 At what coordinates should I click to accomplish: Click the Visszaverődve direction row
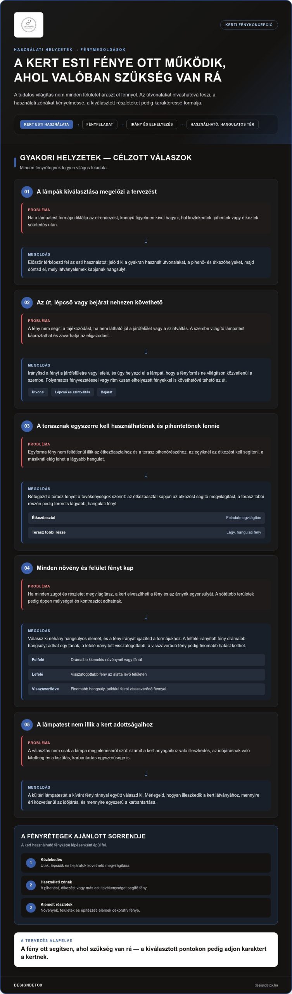[146, 689]
